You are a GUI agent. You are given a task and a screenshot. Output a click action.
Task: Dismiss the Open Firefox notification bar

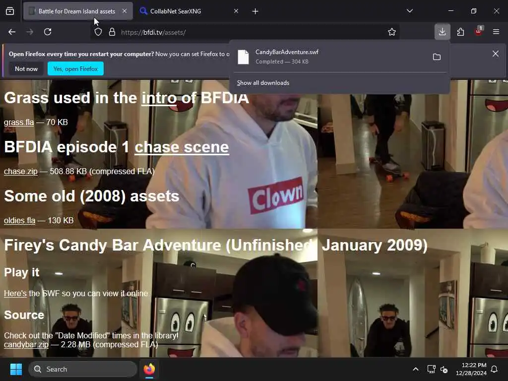tap(496, 54)
